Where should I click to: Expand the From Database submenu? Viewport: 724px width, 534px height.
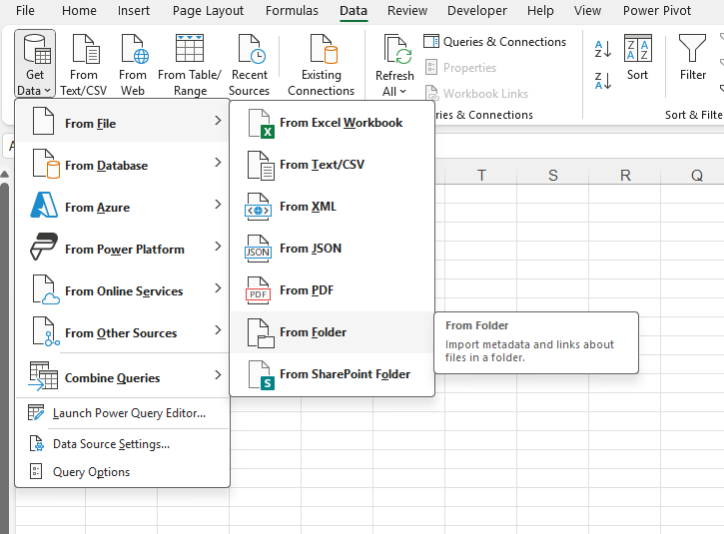coord(123,163)
